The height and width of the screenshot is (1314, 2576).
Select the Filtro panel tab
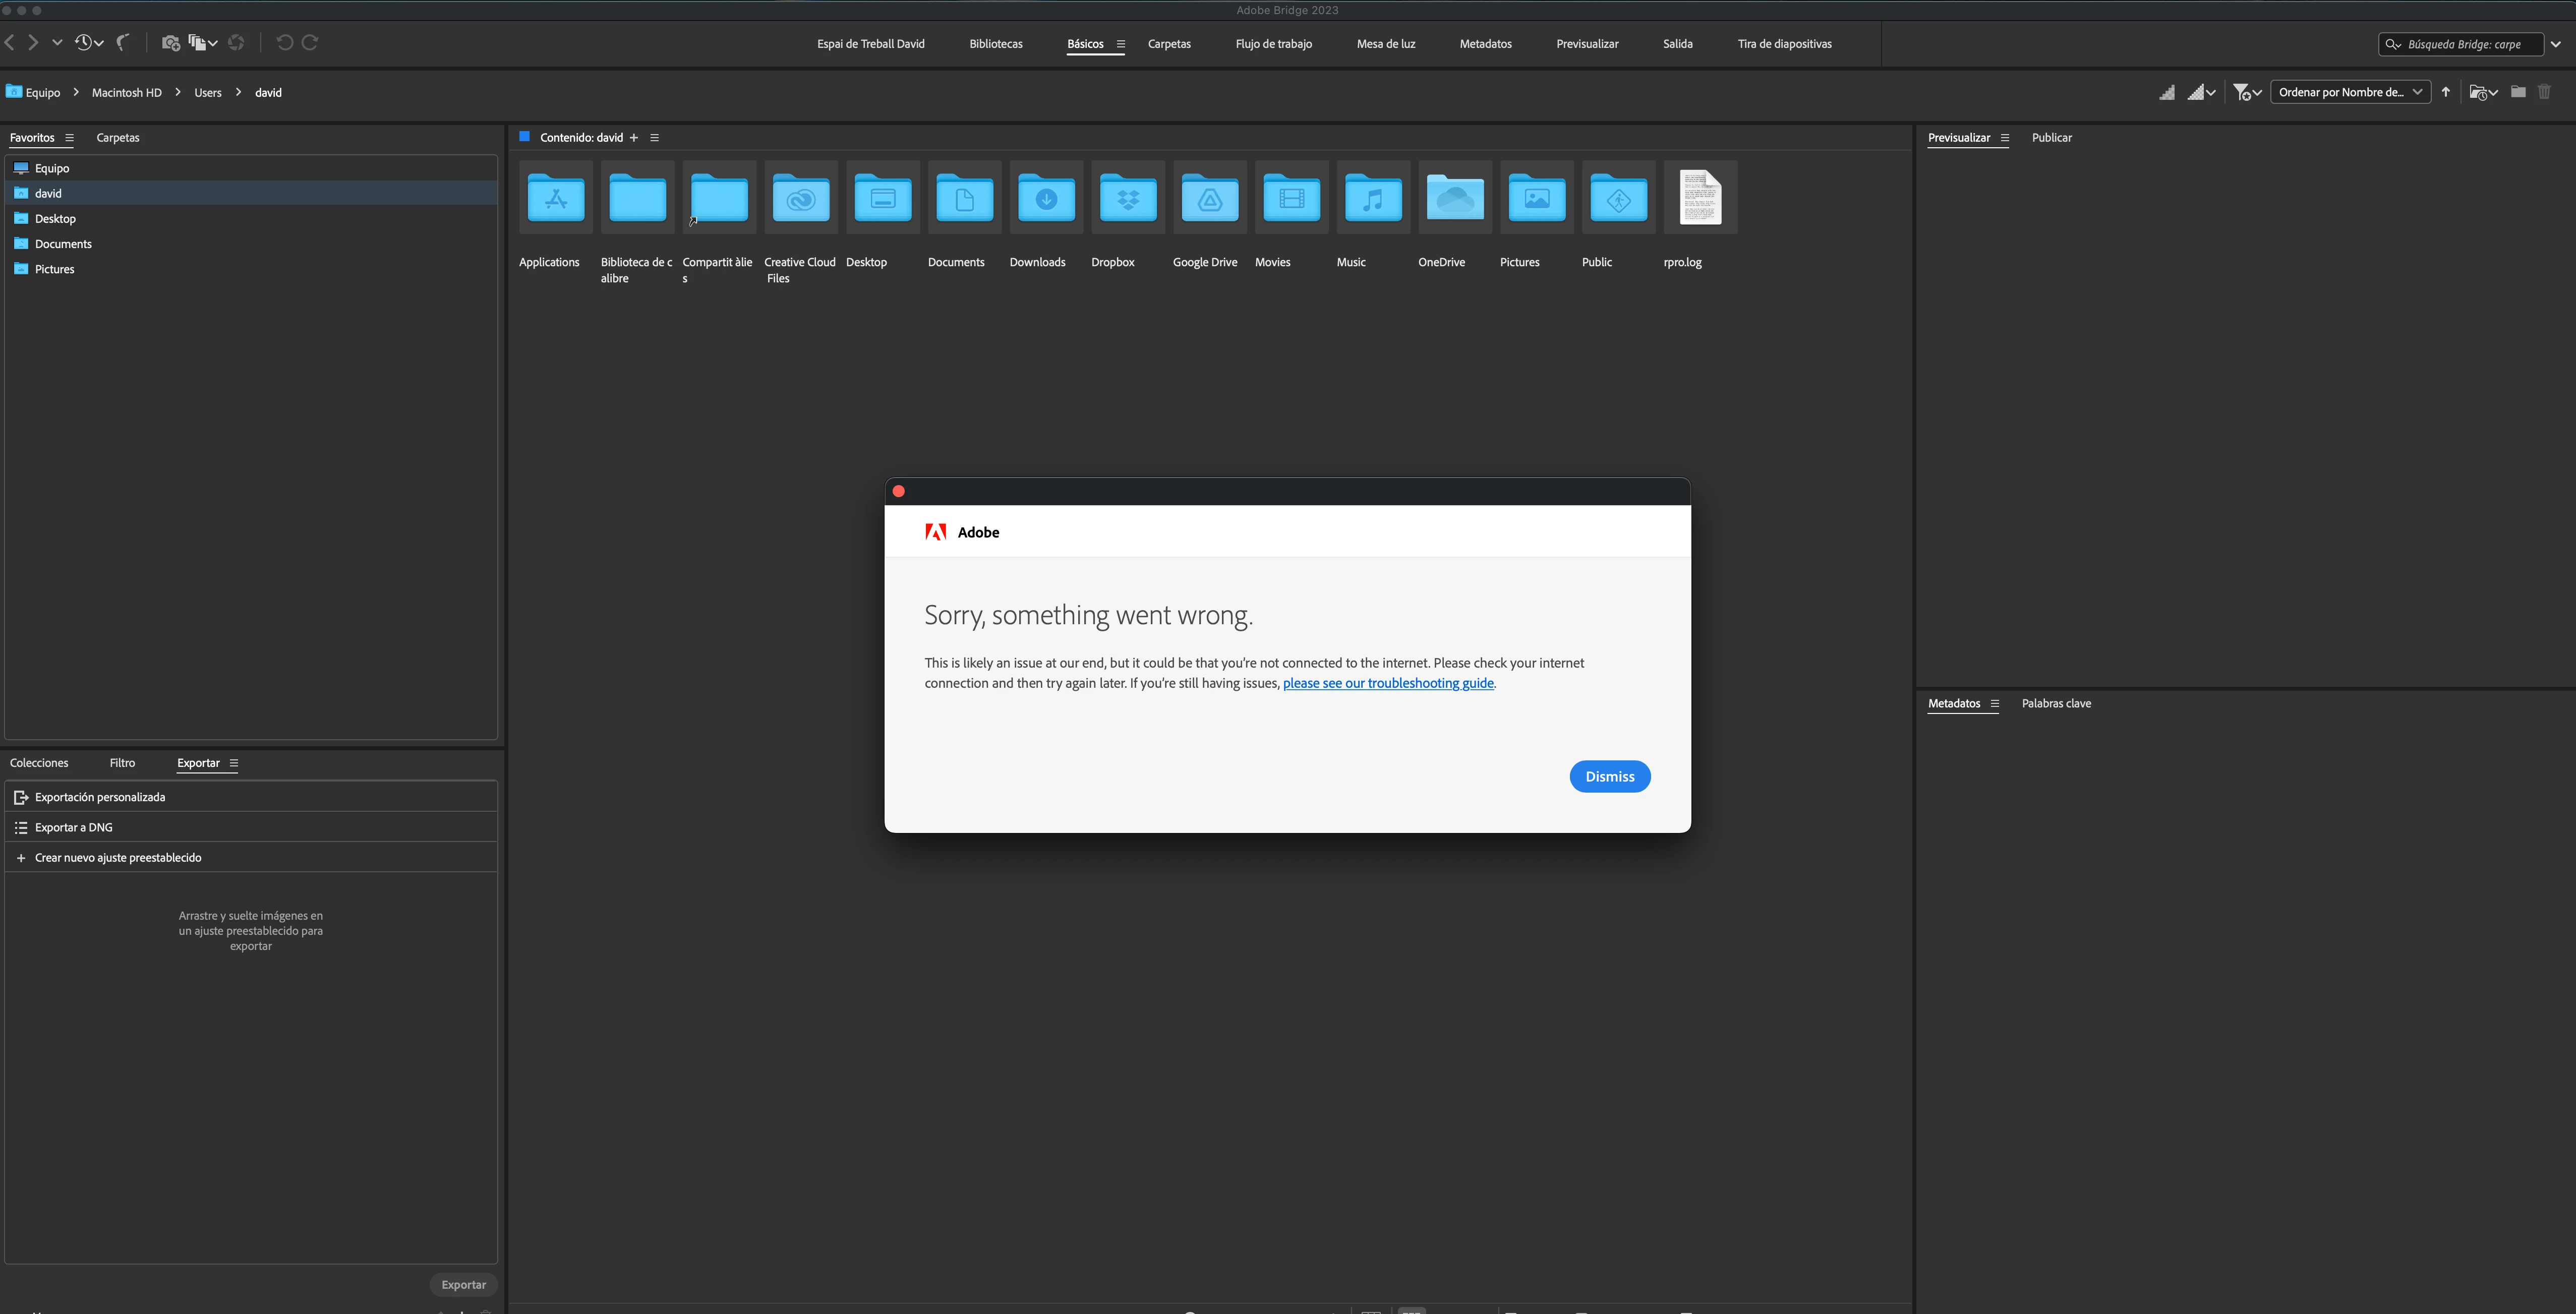pos(122,763)
